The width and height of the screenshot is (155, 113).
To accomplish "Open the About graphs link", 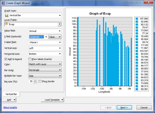I will (10, 107).
